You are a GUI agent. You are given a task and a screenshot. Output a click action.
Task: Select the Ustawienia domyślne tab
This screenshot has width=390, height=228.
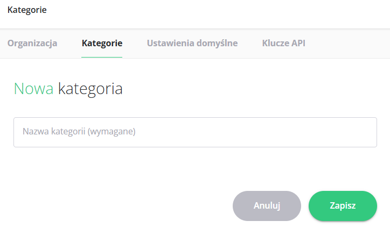coord(192,43)
